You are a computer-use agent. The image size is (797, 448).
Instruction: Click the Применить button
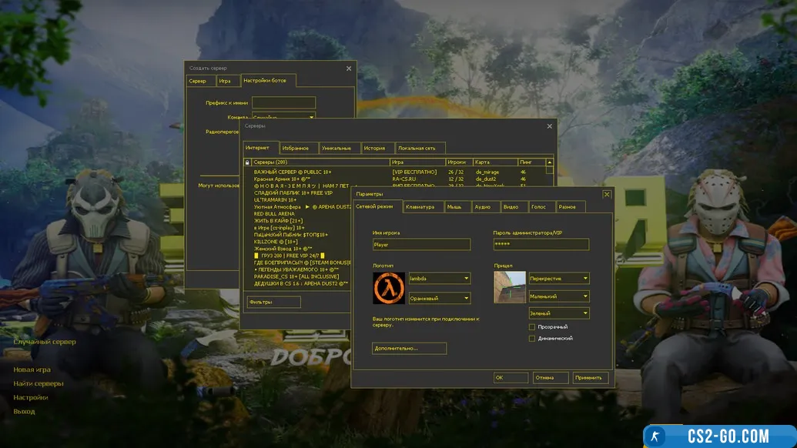click(591, 378)
